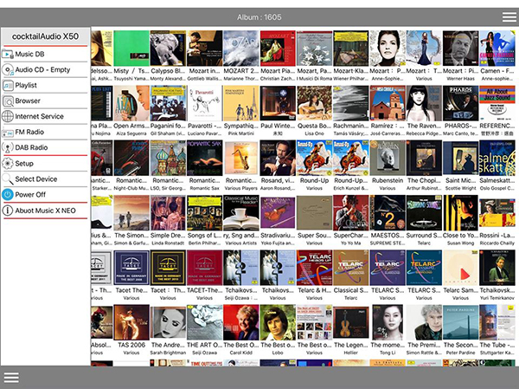Select DAB Radio label
The image size is (519, 389).
[x=31, y=147]
